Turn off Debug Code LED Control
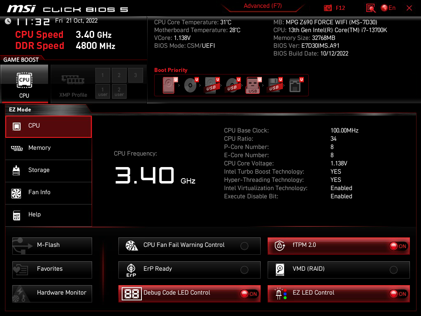 (249, 294)
